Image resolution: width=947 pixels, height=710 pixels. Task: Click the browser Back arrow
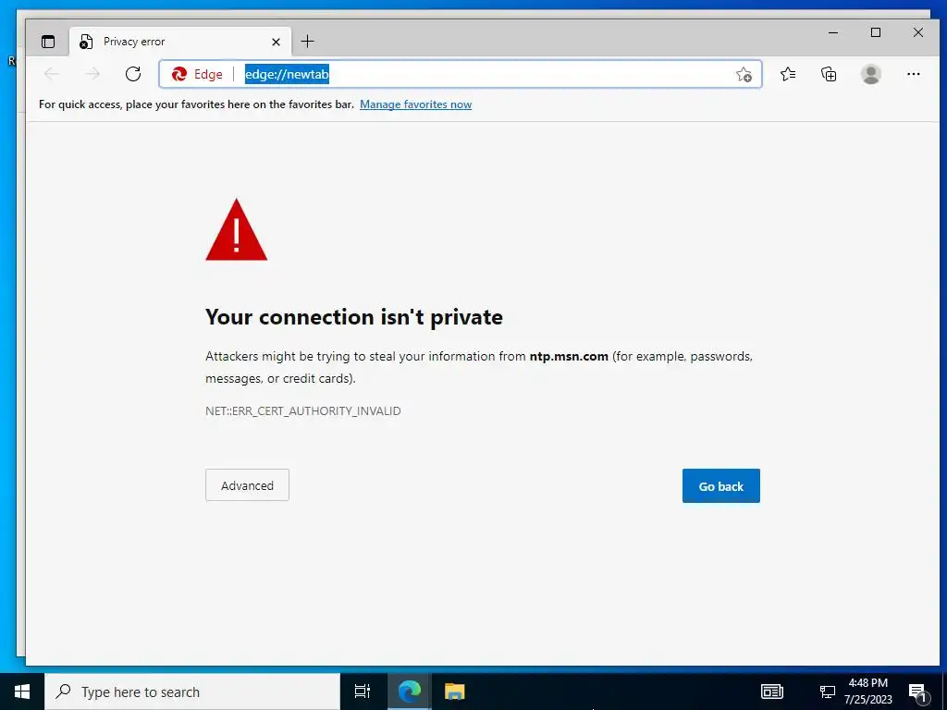pyautogui.click(x=52, y=74)
